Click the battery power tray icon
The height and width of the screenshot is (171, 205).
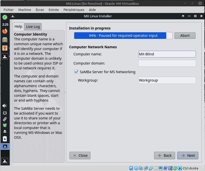pos(5,139)
